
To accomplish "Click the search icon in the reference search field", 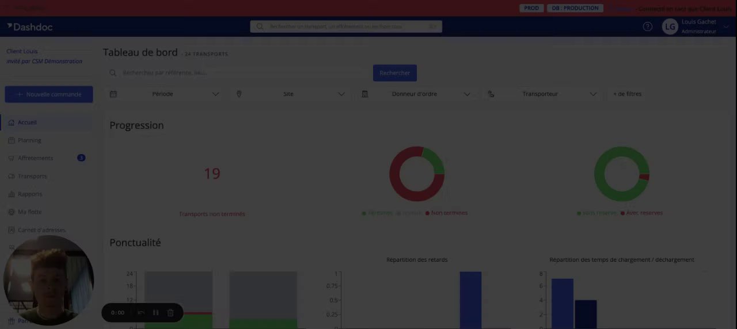I will point(113,73).
